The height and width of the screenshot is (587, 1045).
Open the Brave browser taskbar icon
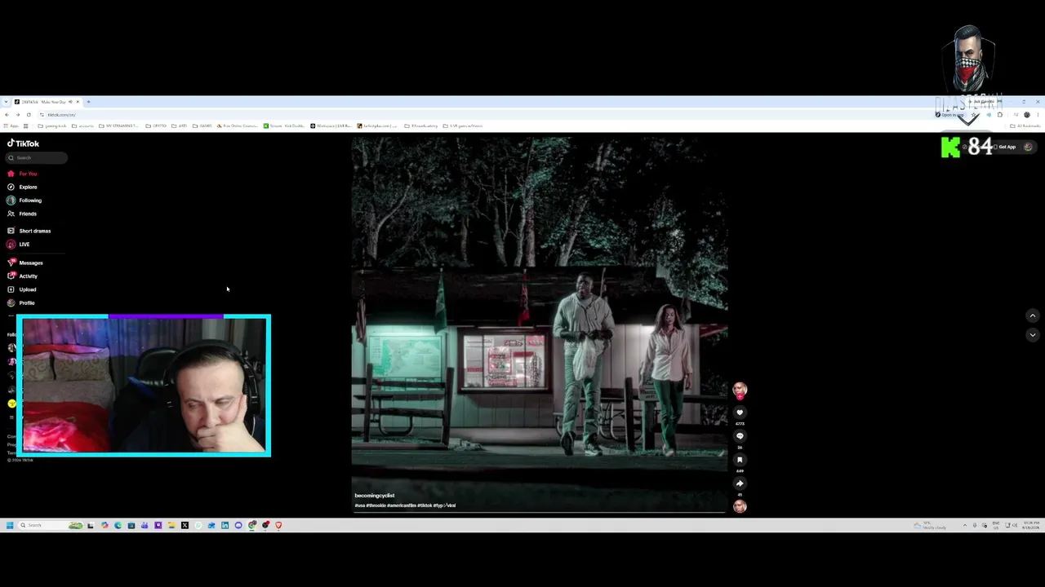pyautogui.click(x=278, y=525)
